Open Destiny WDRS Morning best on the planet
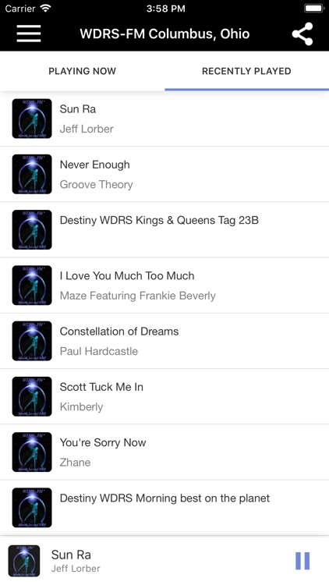Screen dimensions: 329x585 164,508
